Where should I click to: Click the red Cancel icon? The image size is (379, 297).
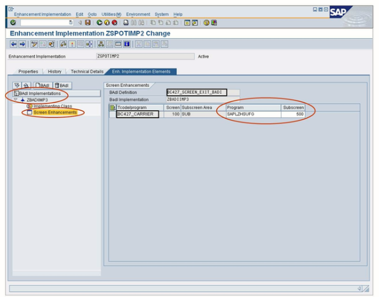pos(114,23)
